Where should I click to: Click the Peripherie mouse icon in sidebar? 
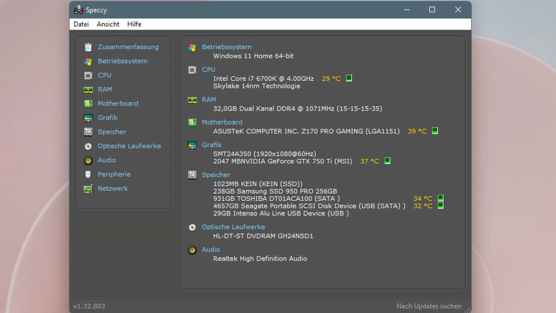[x=88, y=174]
